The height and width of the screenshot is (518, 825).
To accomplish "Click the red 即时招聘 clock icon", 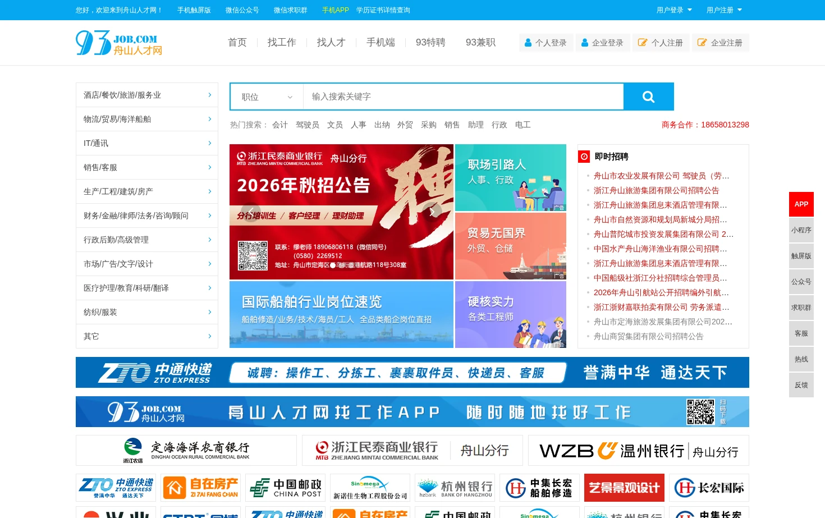I will coord(584,157).
